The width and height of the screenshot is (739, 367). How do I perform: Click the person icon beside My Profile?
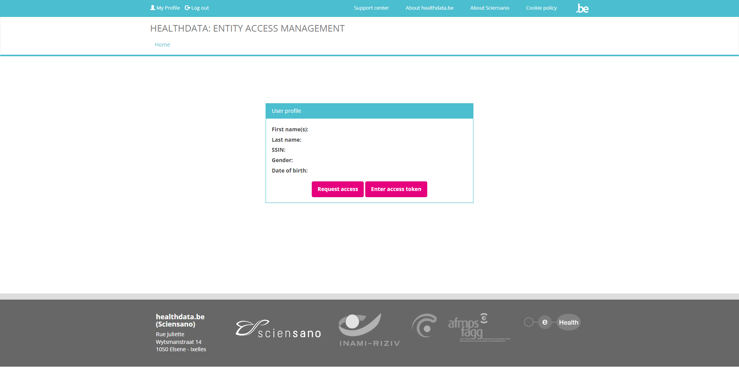coord(152,8)
